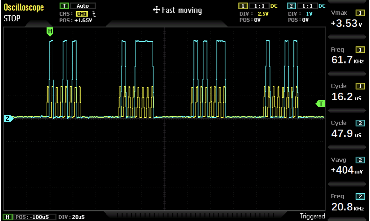Image resolution: width=370 pixels, height=221 pixels.
Task: Click the Fast moving cross-arrow icon
Action: 157,10
